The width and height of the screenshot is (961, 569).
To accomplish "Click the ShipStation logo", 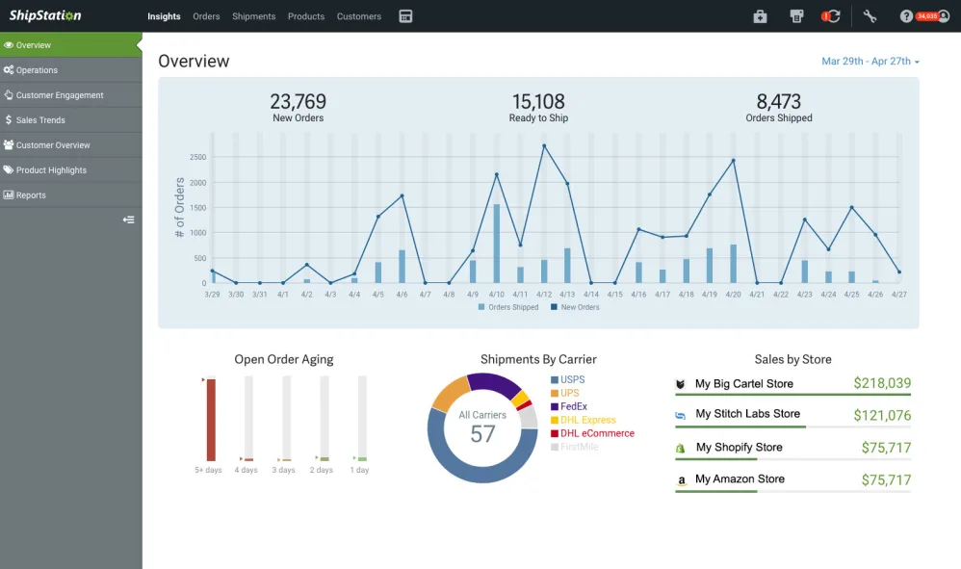I will 45,16.
